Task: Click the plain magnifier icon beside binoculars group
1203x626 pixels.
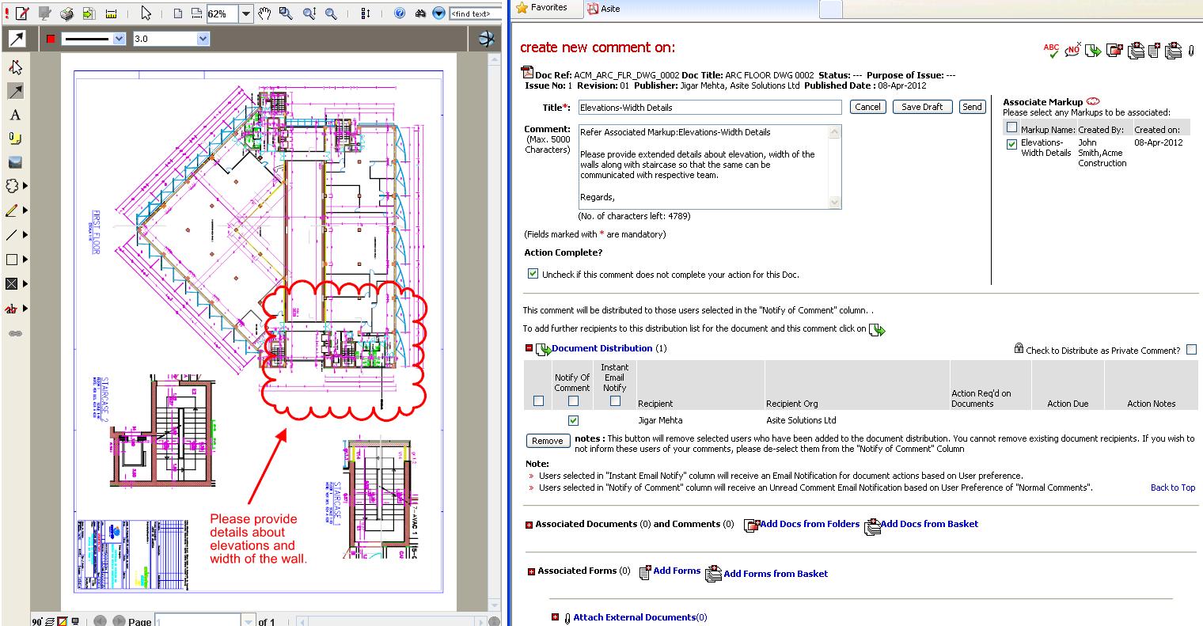Action: coord(331,13)
